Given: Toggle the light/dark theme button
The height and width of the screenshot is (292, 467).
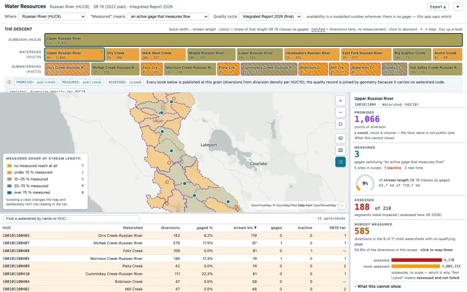Looking at the screenshot, I should 457,6.
